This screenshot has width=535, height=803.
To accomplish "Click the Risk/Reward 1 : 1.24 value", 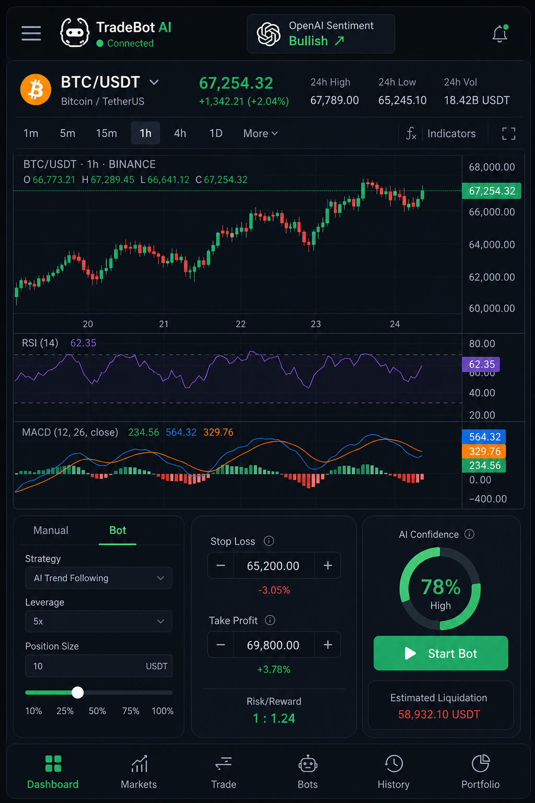I will pos(274,718).
